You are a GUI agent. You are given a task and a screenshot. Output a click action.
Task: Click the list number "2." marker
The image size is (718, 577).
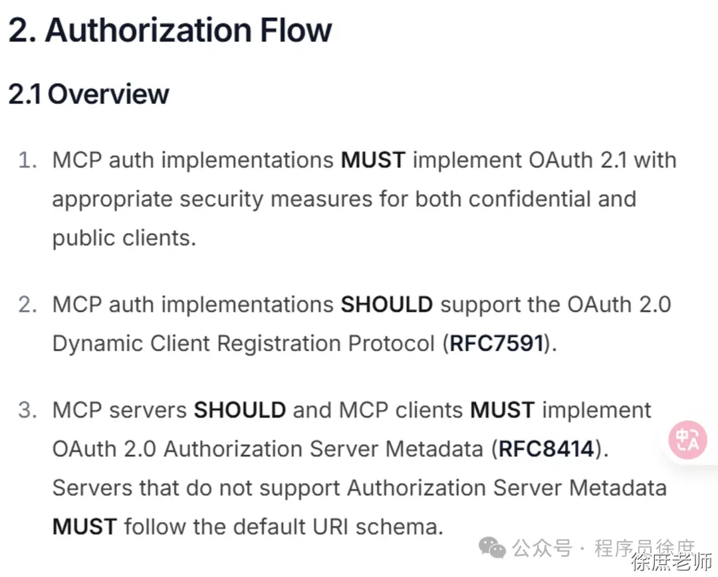point(27,304)
